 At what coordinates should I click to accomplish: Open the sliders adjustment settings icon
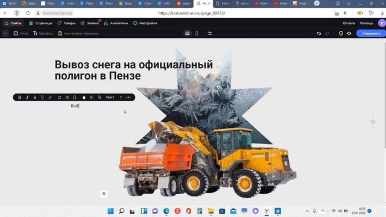coord(210,34)
